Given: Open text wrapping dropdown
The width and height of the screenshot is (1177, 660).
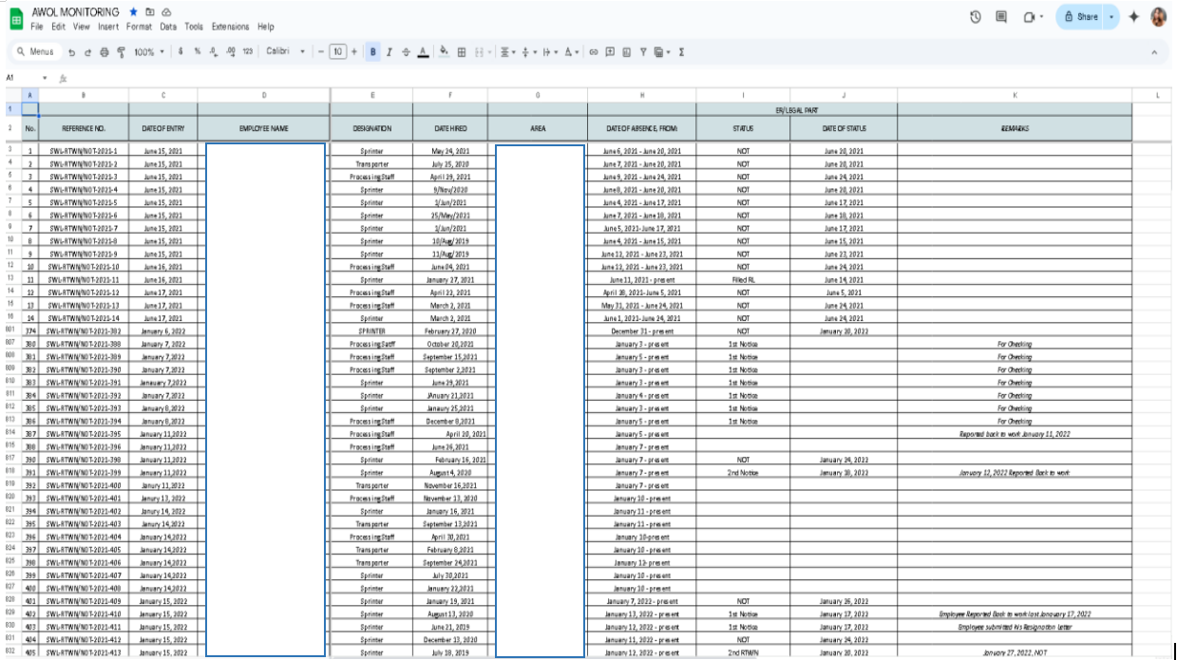Looking at the screenshot, I should tap(550, 52).
